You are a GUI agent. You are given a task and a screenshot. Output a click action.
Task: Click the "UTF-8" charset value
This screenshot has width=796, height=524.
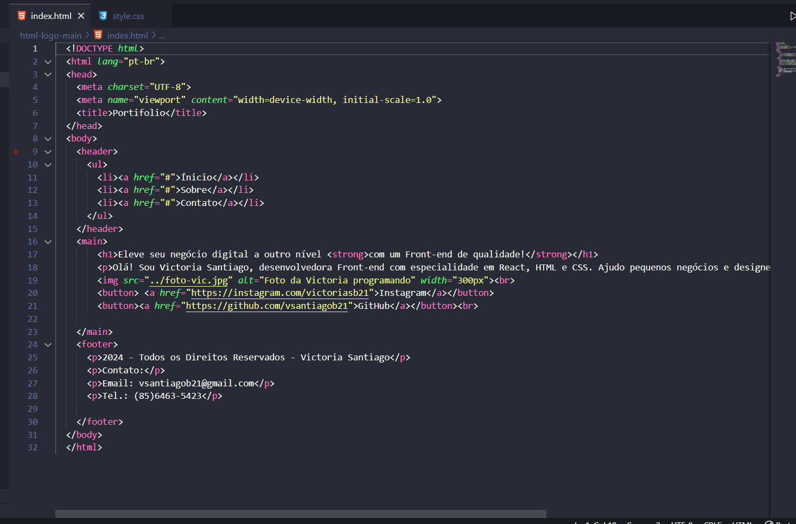point(168,87)
